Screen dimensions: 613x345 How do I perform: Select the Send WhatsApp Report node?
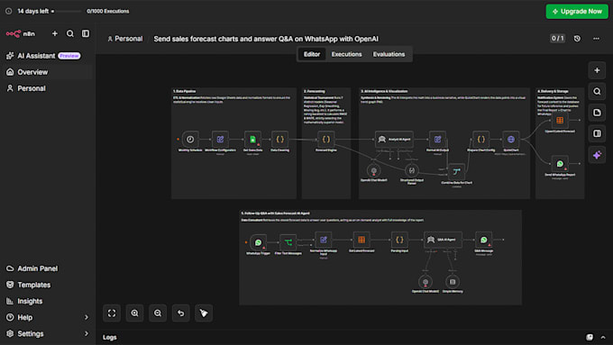pos(560,164)
